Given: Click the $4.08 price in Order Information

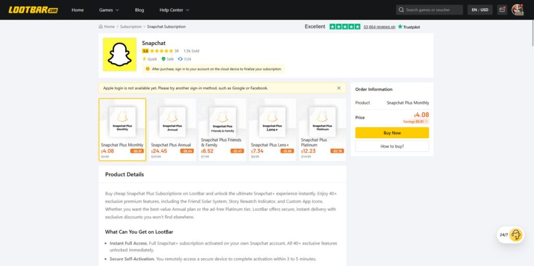Looking at the screenshot, I should [x=421, y=115].
